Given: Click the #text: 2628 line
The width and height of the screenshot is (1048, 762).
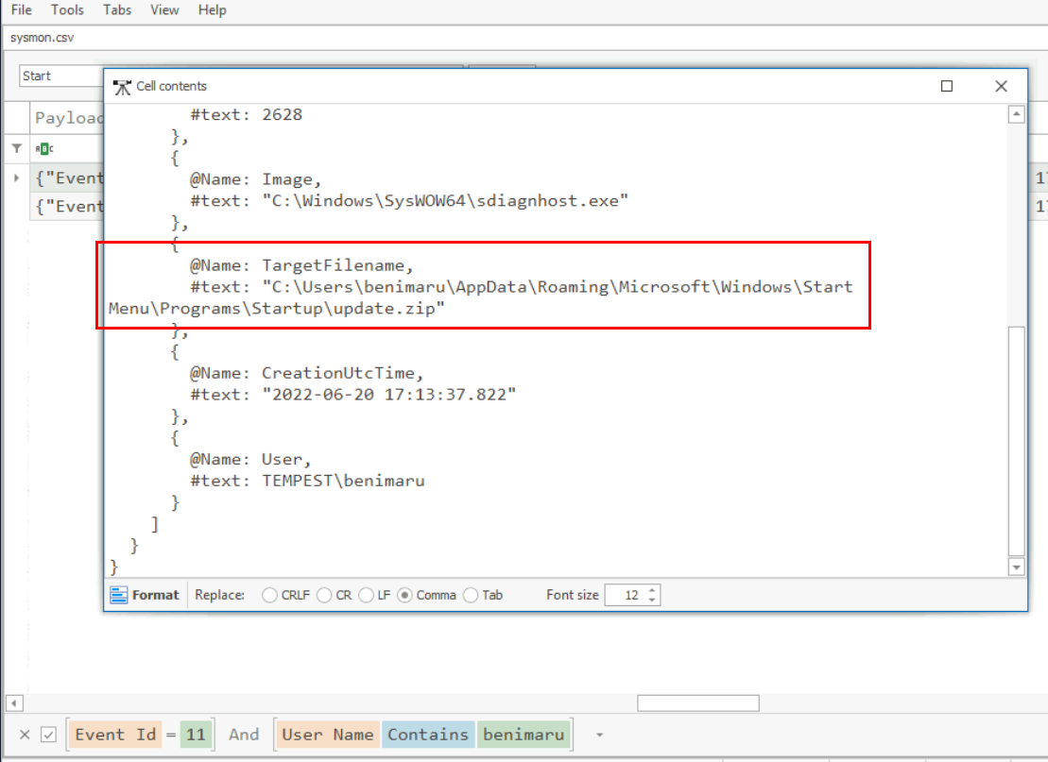Looking at the screenshot, I should point(246,114).
